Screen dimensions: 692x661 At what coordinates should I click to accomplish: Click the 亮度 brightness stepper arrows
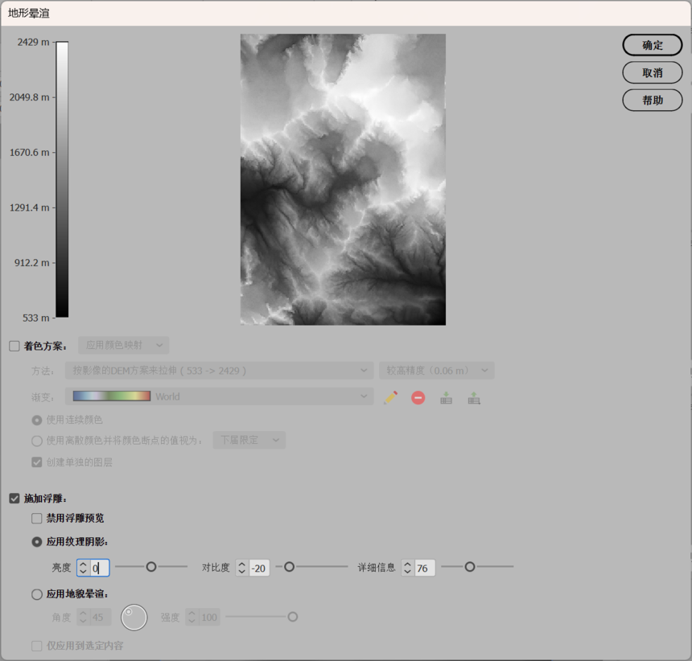pyautogui.click(x=84, y=568)
